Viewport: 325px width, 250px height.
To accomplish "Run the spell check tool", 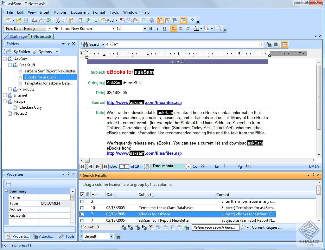I will (x=48, y=20).
